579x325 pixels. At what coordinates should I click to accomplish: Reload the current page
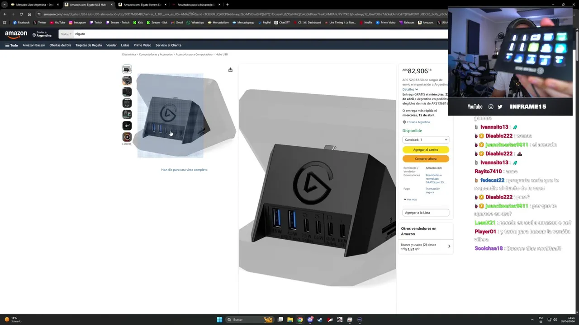(x=21, y=14)
